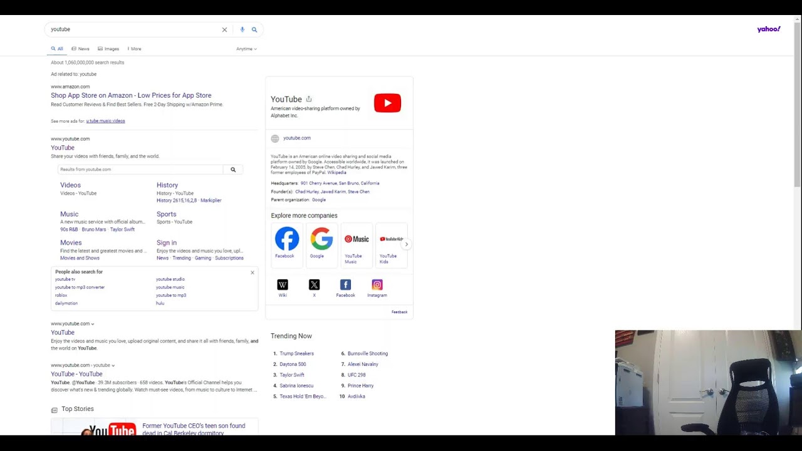Select youtube to mp3 converter suggestion

click(x=80, y=288)
